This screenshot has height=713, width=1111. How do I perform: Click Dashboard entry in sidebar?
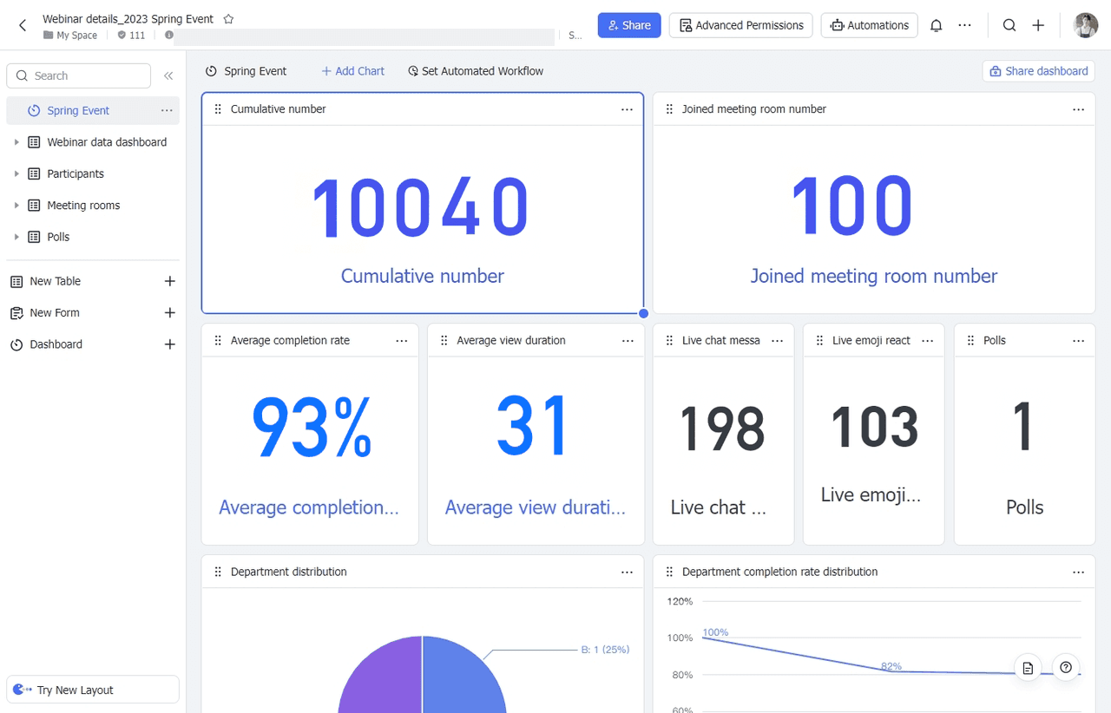click(56, 344)
